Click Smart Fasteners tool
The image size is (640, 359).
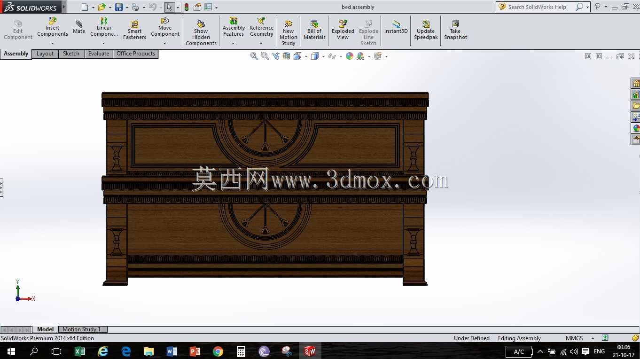[134, 30]
